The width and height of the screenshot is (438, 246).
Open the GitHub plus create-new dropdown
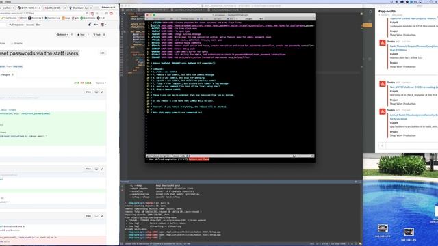[96, 25]
